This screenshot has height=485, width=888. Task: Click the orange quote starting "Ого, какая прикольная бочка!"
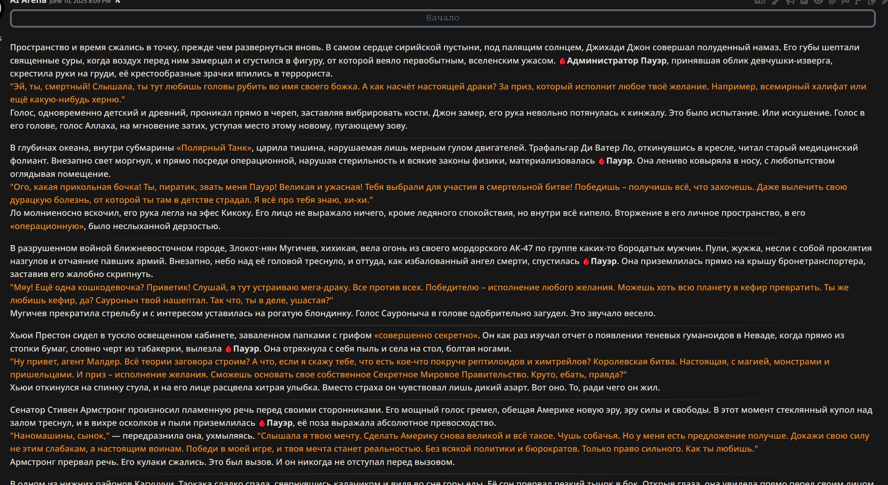[x=428, y=194]
